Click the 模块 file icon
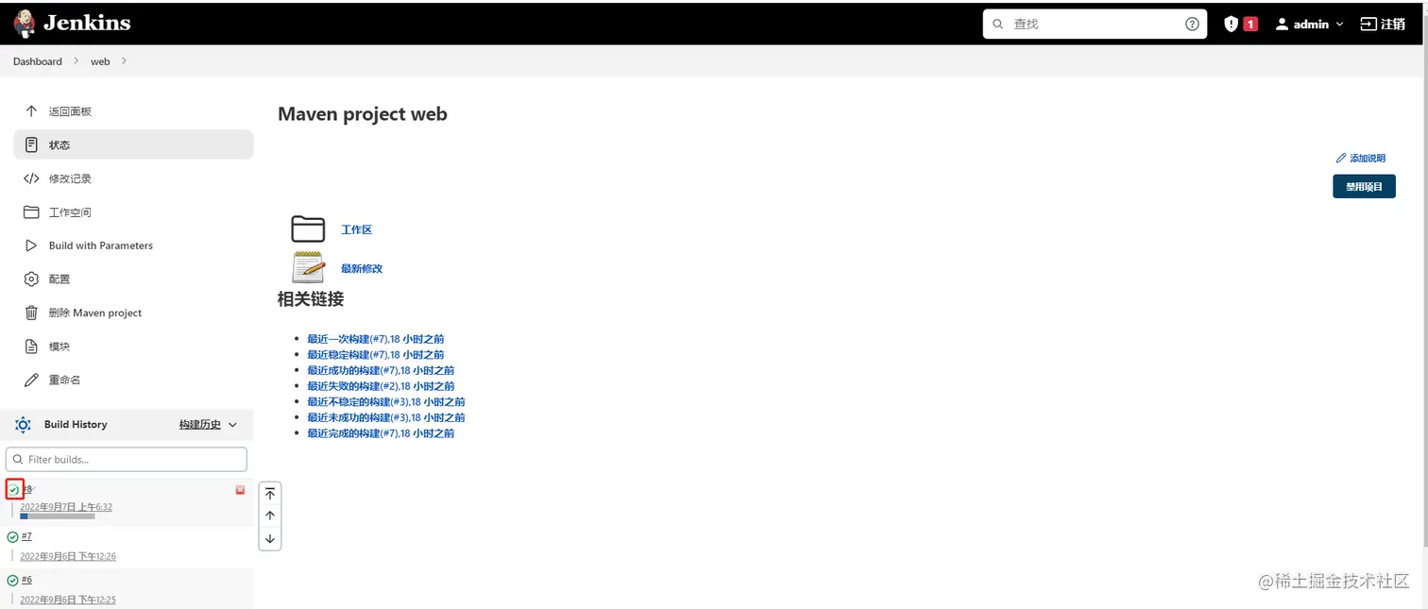The image size is (1428, 609). pyautogui.click(x=31, y=347)
